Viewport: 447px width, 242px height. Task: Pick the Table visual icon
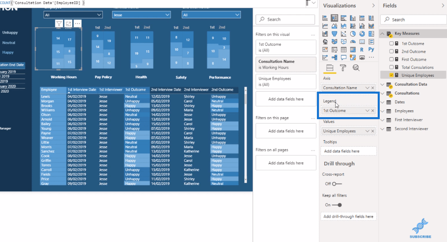[344, 49]
